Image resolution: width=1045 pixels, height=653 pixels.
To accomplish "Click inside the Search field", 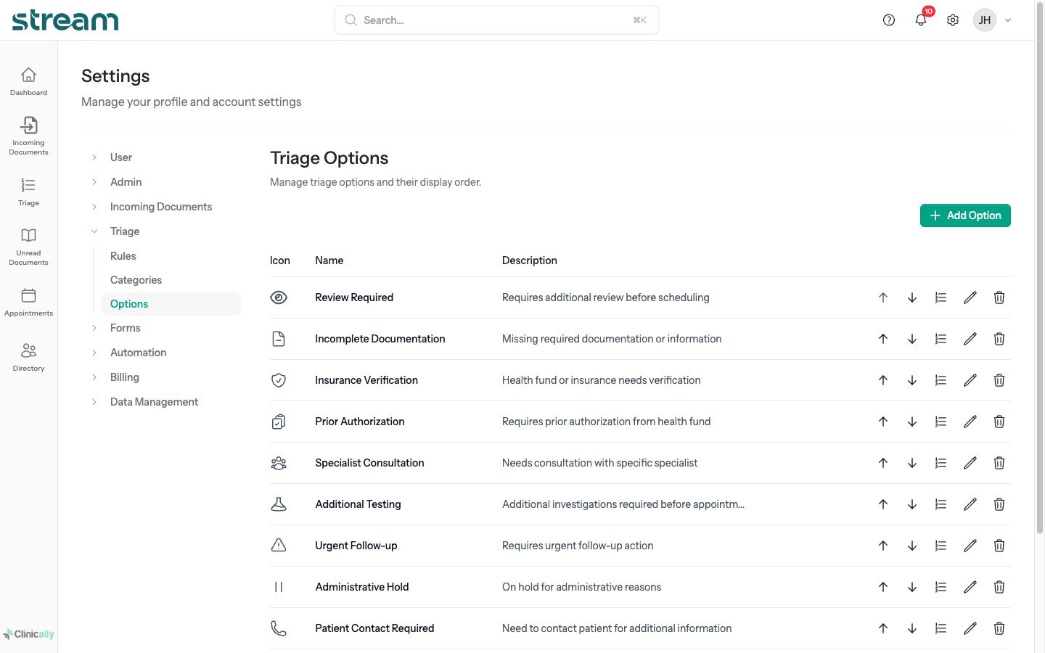I will pos(496,20).
